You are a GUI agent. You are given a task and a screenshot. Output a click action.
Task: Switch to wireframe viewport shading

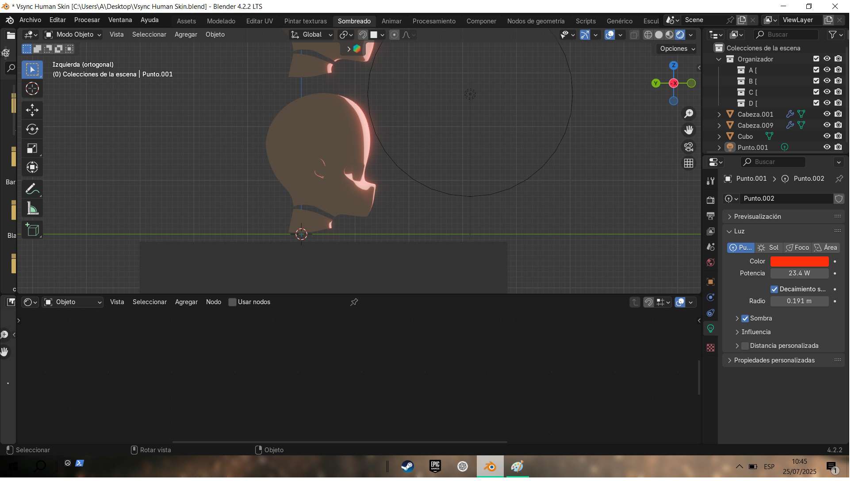click(649, 35)
